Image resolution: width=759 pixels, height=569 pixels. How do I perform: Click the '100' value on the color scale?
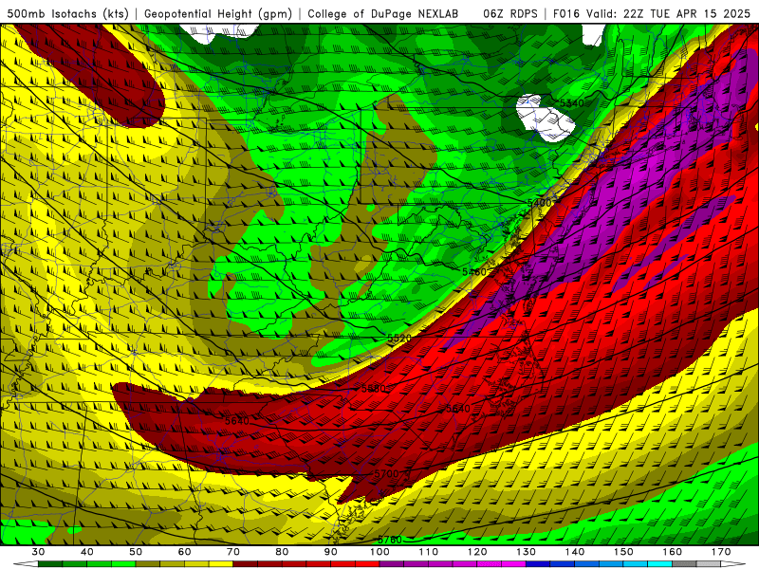[379, 552]
